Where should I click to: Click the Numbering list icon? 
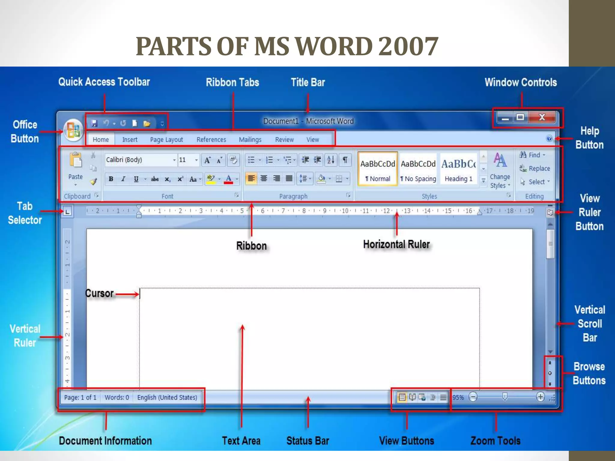[270, 160]
